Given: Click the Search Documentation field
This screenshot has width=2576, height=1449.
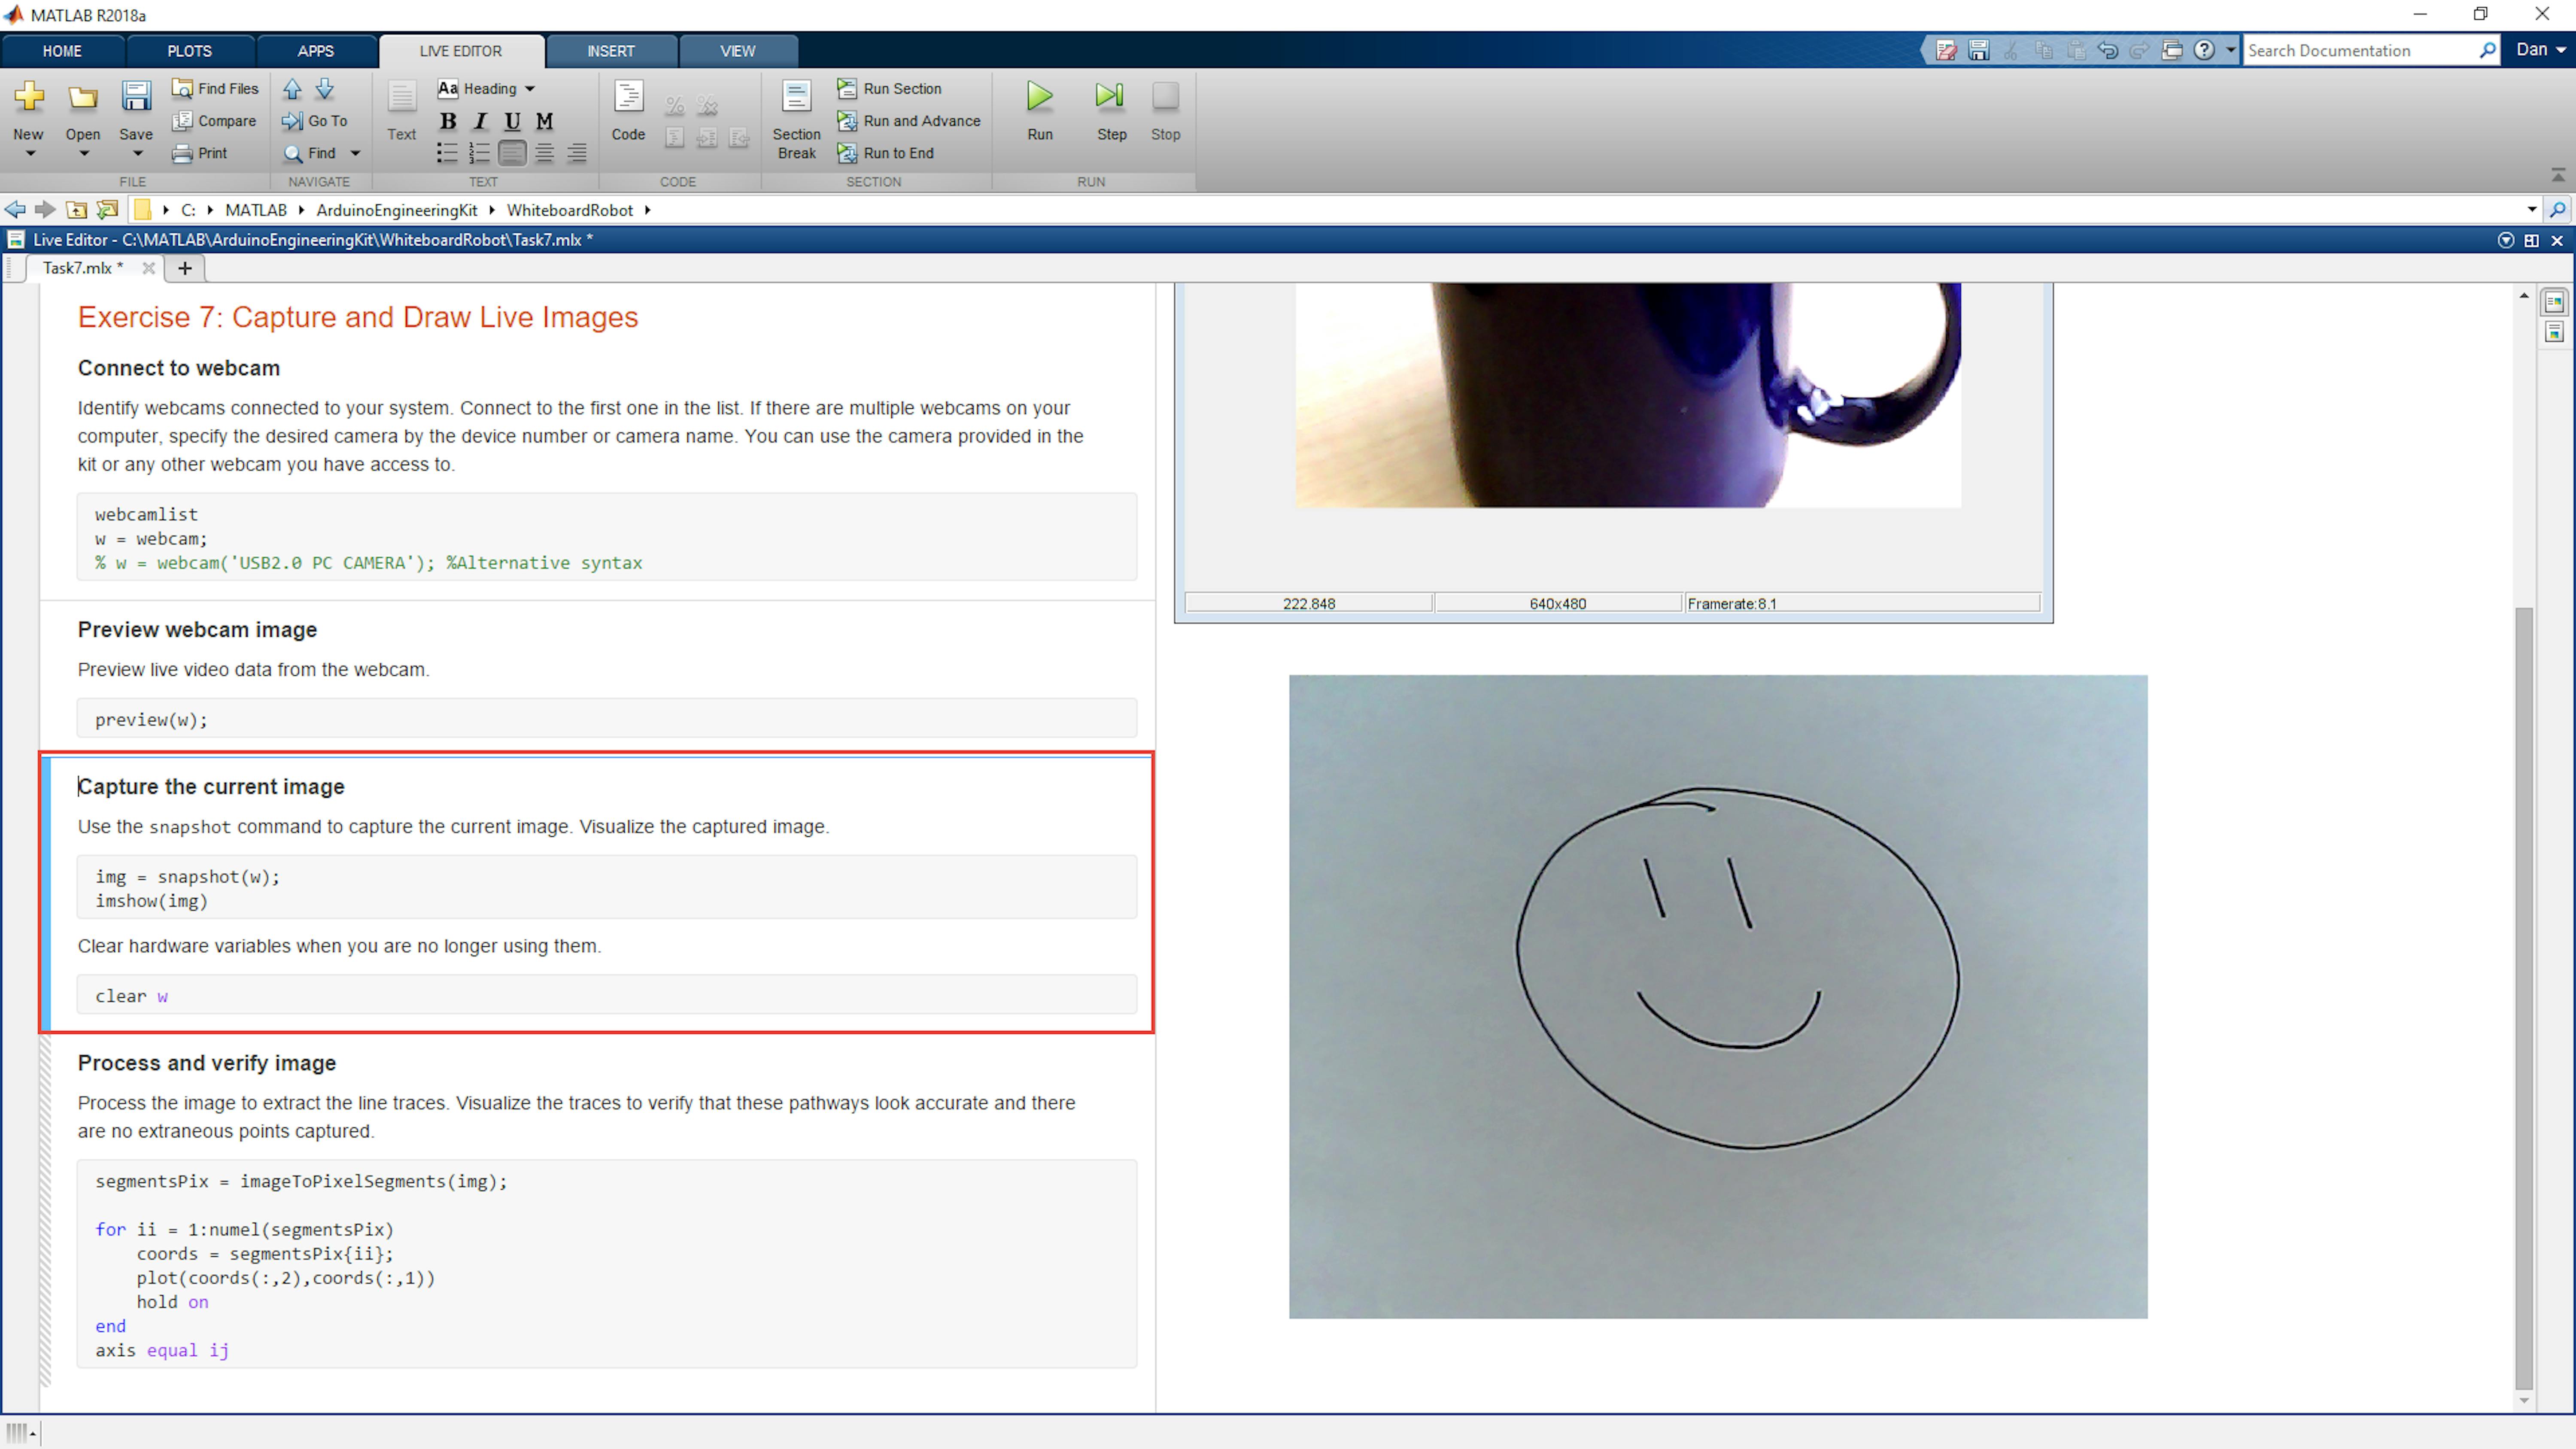Looking at the screenshot, I should click(x=2360, y=51).
